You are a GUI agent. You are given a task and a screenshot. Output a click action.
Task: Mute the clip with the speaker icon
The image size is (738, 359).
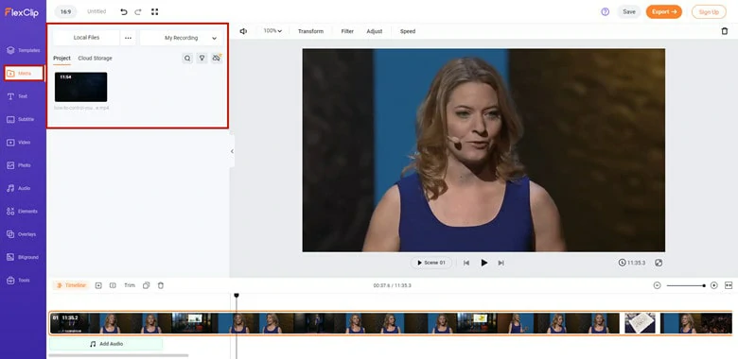[243, 31]
